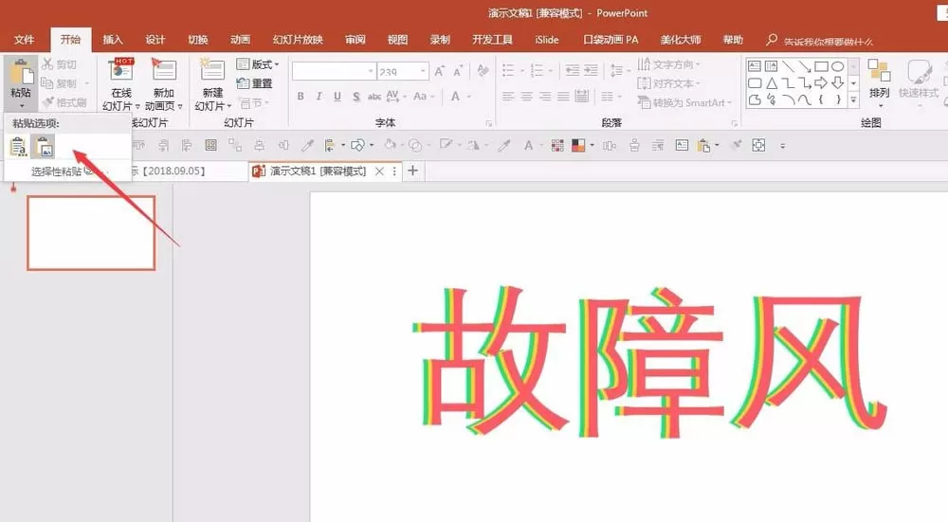Click the font color A button
This screenshot has width=948, height=522.
455,96
